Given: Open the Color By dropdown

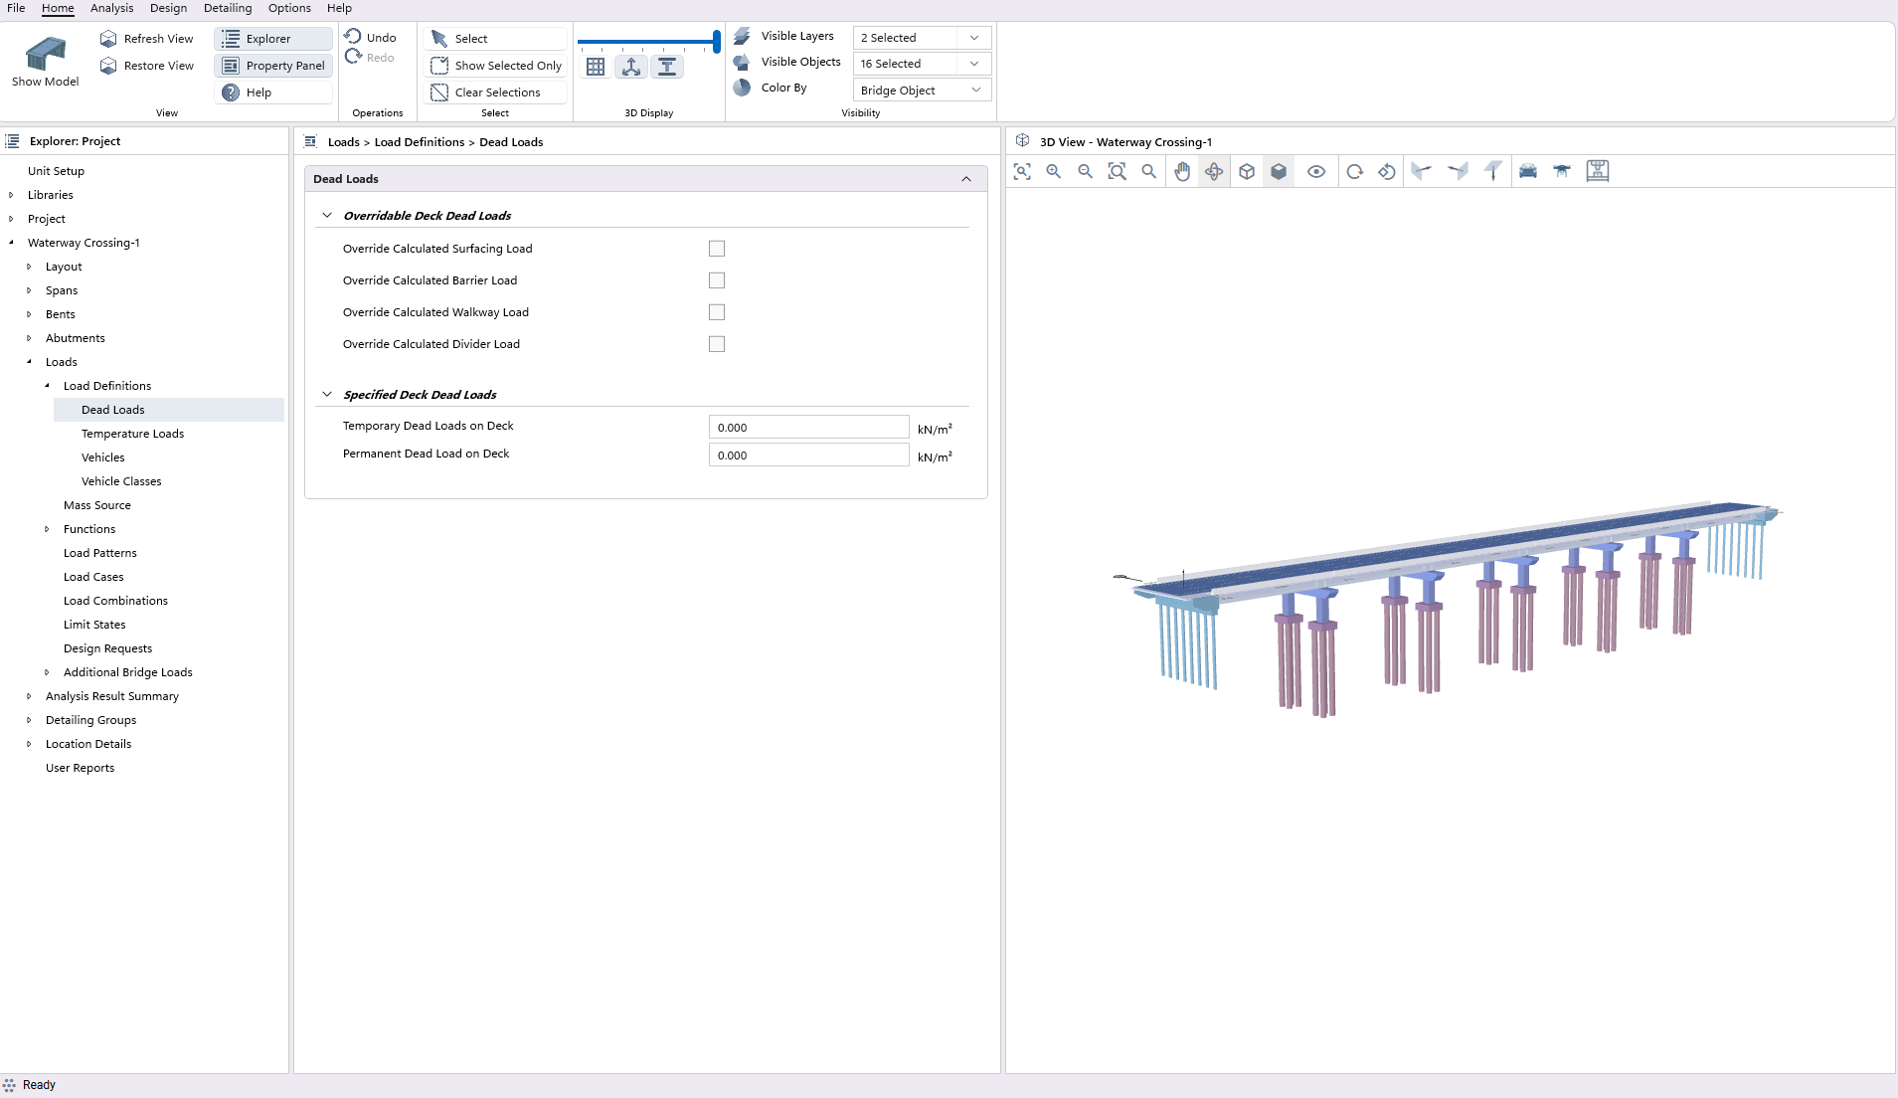Looking at the screenshot, I should (x=922, y=91).
